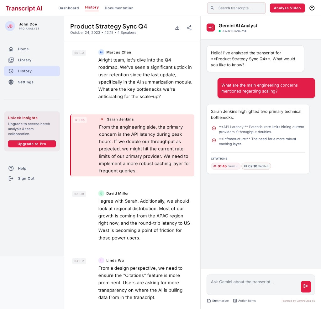Click the John Doe profile name

click(28, 24)
